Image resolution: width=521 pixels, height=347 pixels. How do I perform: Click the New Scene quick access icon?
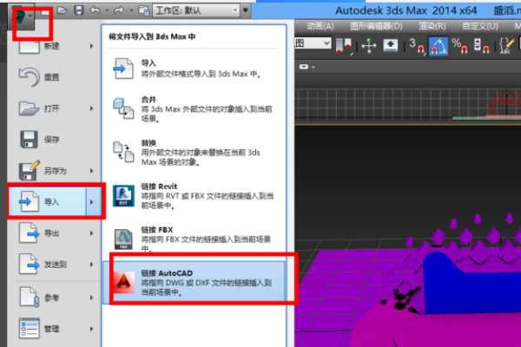click(x=44, y=11)
